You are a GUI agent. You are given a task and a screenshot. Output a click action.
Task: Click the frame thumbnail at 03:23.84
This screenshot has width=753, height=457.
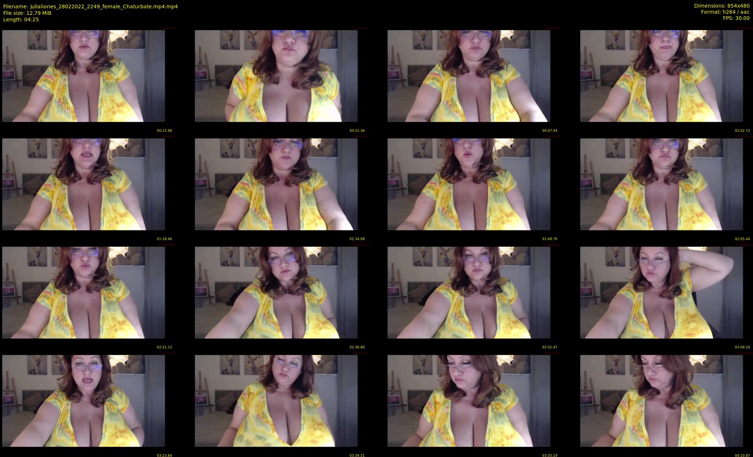(x=83, y=401)
